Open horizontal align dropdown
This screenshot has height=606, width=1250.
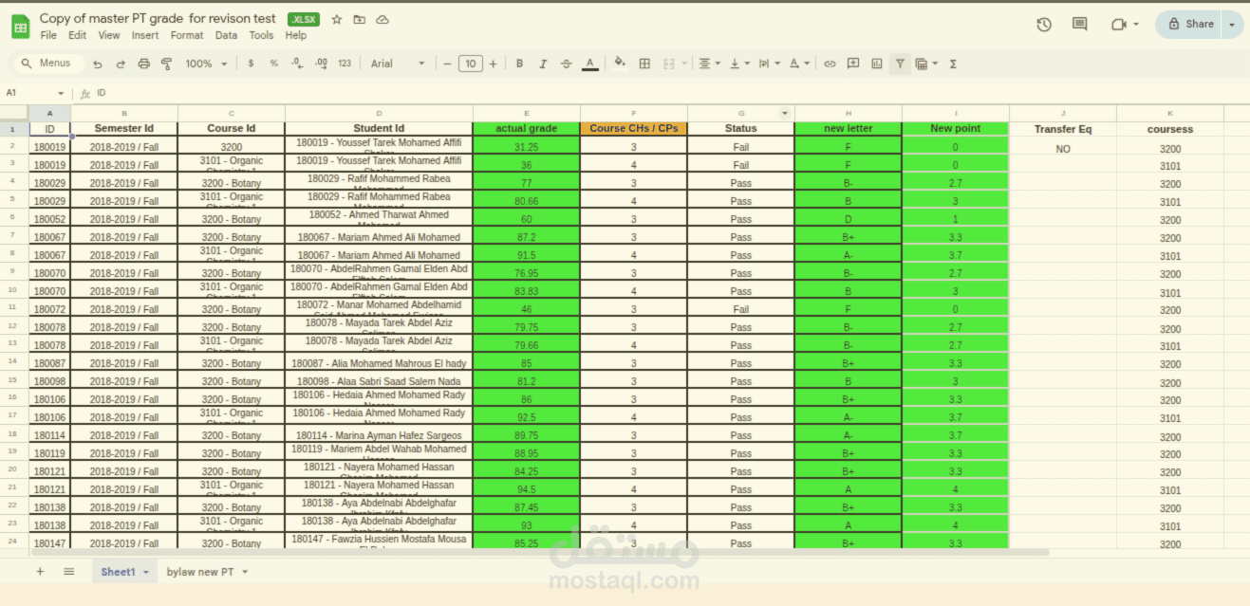coord(708,64)
